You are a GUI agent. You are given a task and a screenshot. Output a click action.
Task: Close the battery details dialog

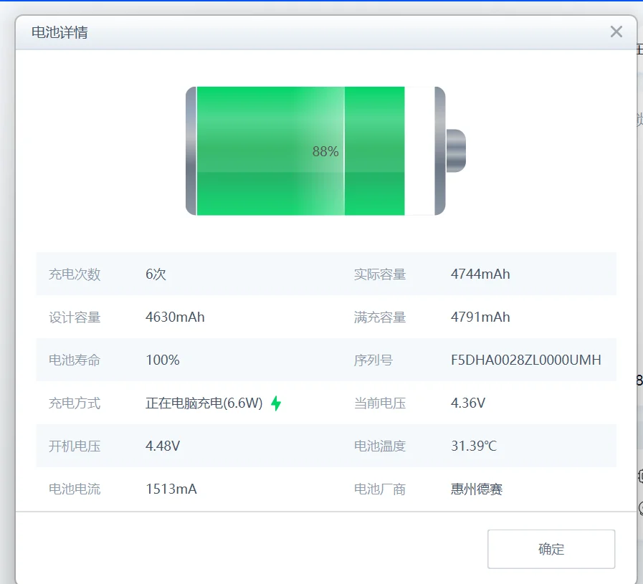(x=616, y=32)
